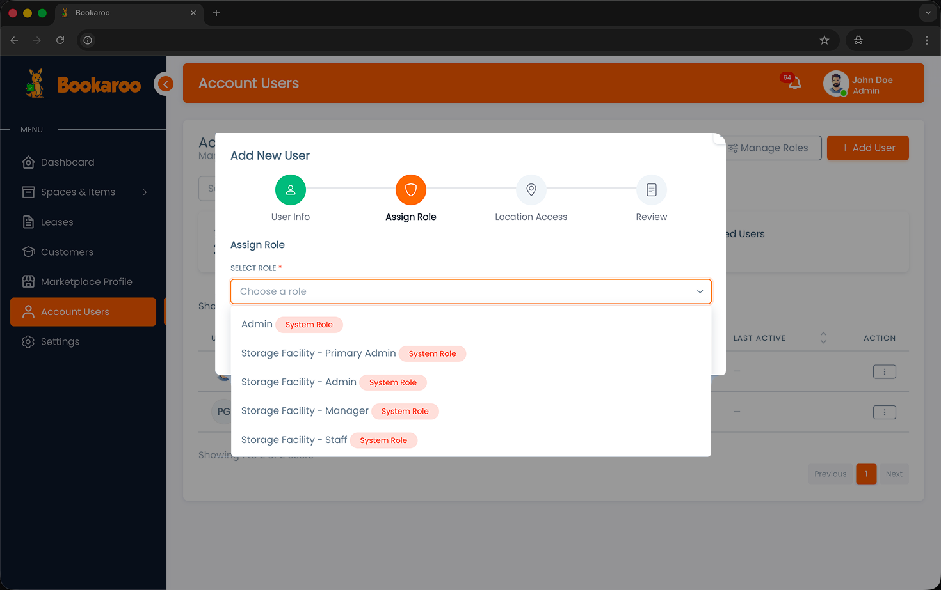Click the Review document step icon
941x590 pixels.
(651, 190)
